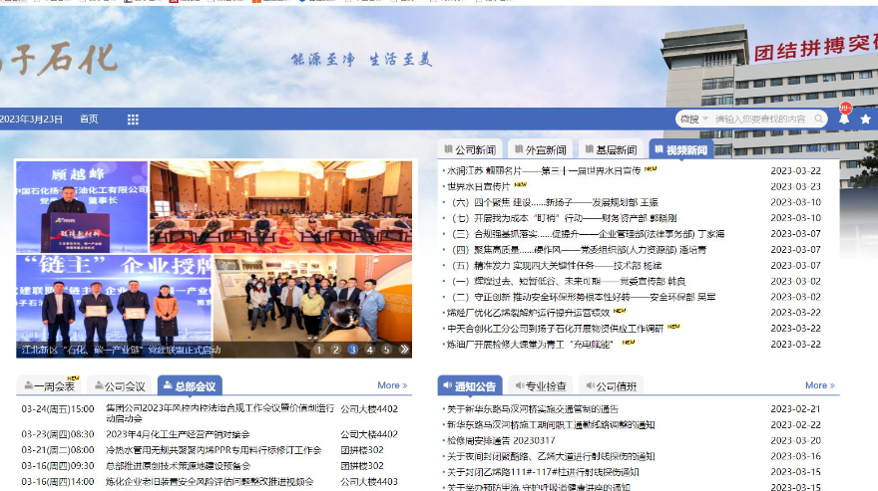878x491 pixels.
Task: Go to slide 5 of the carousel
Action: coord(386,350)
